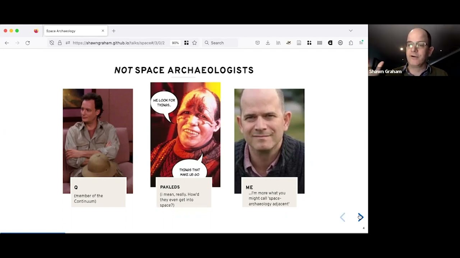Click the grey document extension icon
This screenshot has height=258, width=460.
pos(299,43)
